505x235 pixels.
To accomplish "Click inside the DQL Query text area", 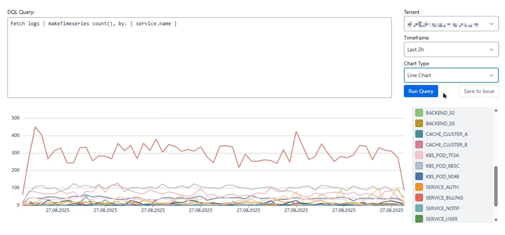I will tap(199, 58).
